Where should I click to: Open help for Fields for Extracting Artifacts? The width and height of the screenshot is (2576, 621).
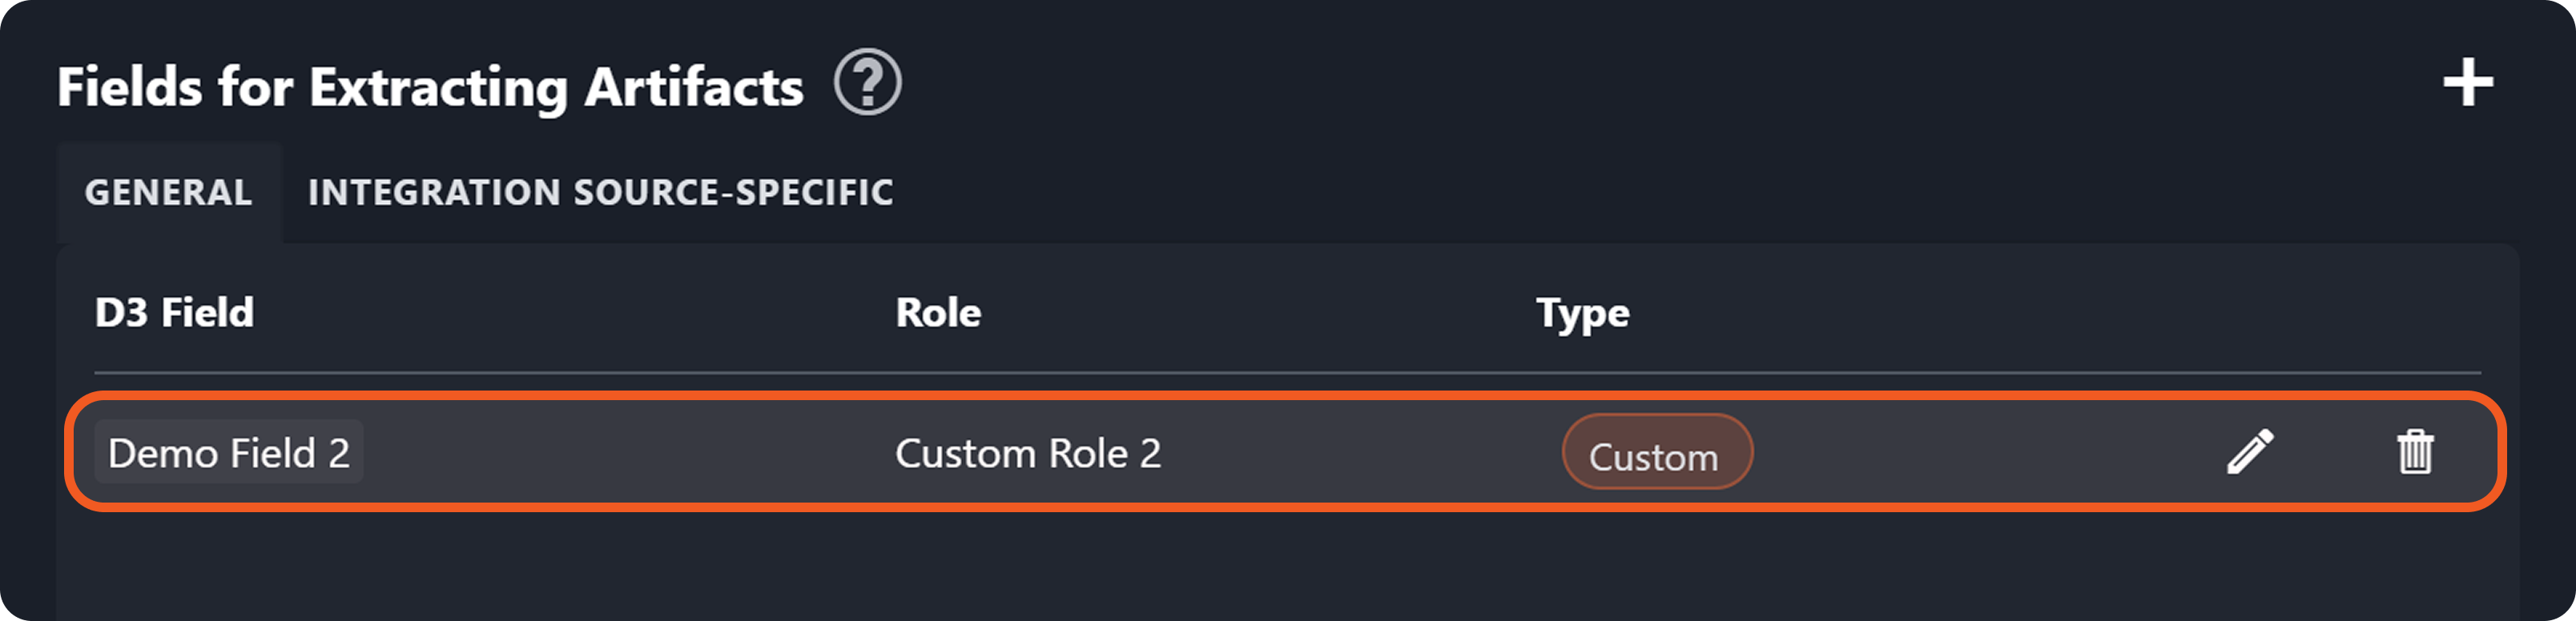867,83
